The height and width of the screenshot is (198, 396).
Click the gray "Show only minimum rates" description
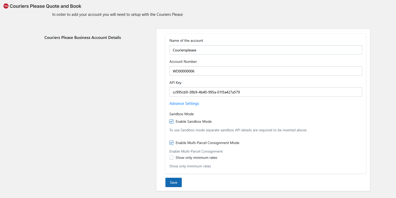tap(190, 166)
